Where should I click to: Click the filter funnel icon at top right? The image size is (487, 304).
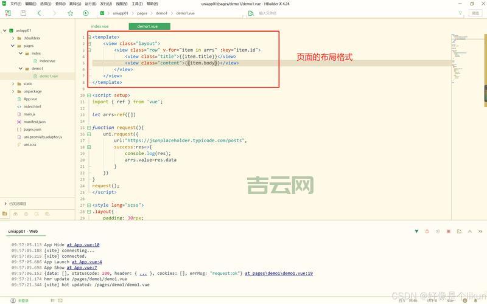pos(460,13)
